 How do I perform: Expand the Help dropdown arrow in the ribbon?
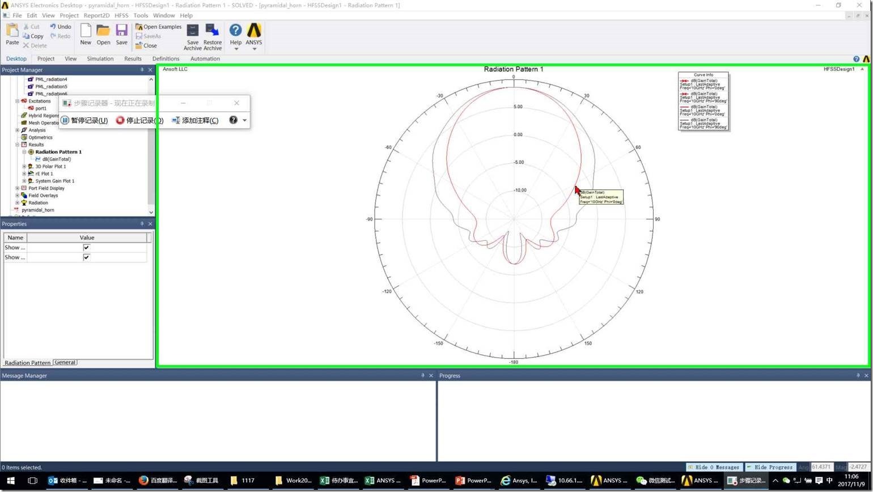point(236,49)
